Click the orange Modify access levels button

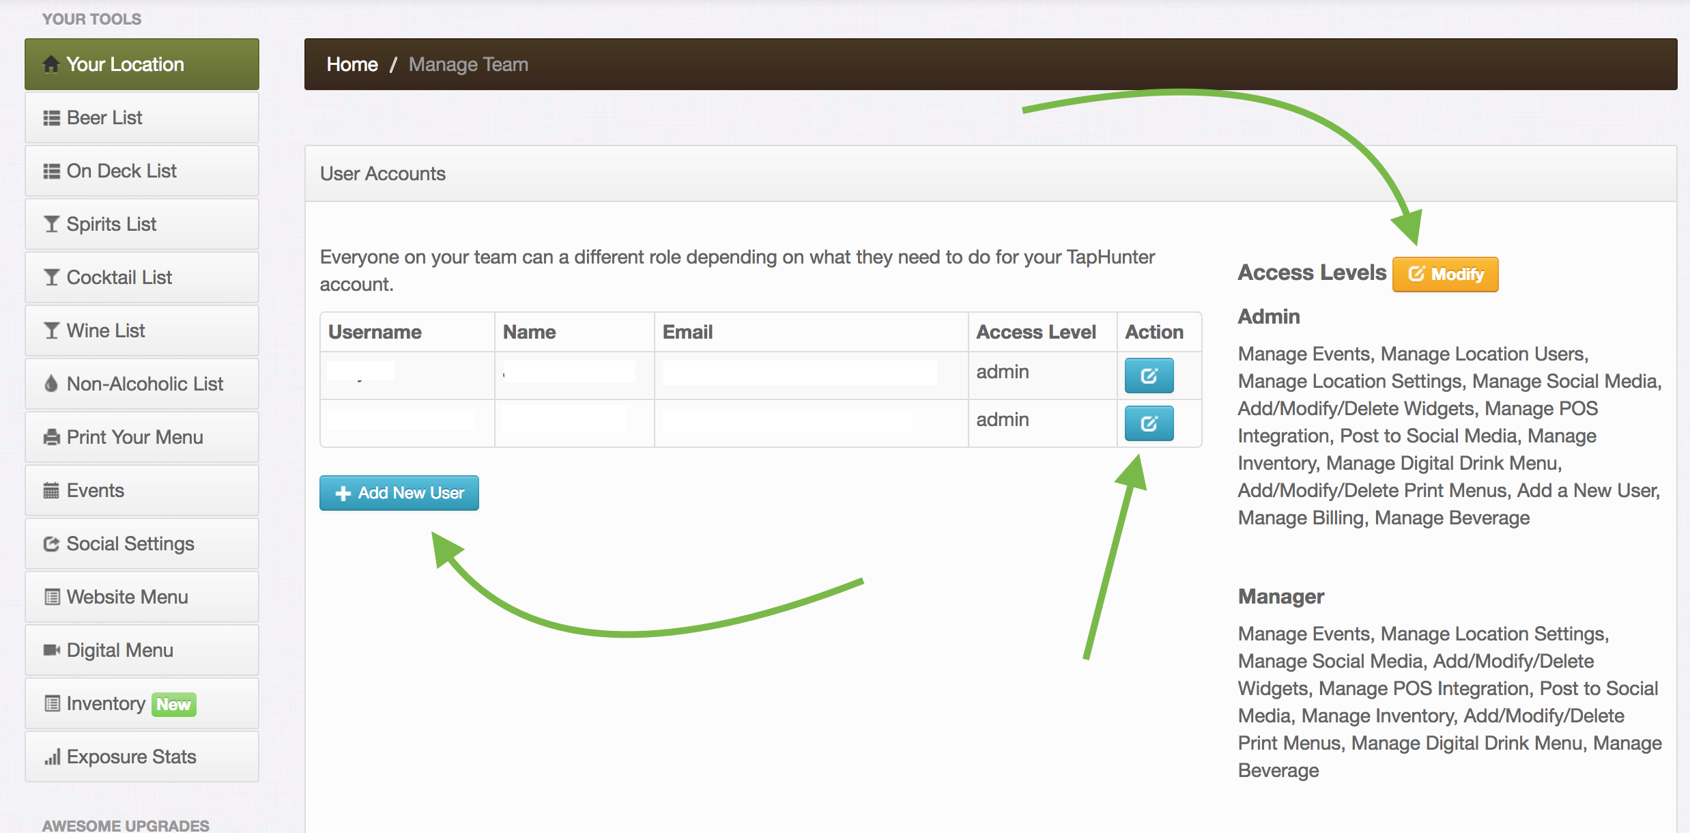1445,274
